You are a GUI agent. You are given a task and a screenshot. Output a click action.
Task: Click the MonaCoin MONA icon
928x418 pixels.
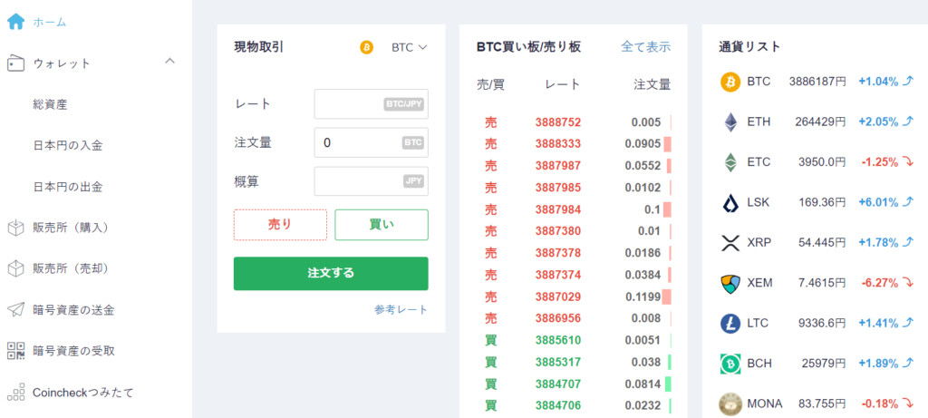[730, 403]
